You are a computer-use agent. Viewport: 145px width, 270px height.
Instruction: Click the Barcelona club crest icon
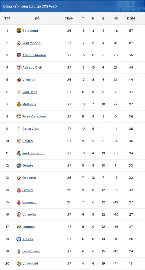click(19, 31)
